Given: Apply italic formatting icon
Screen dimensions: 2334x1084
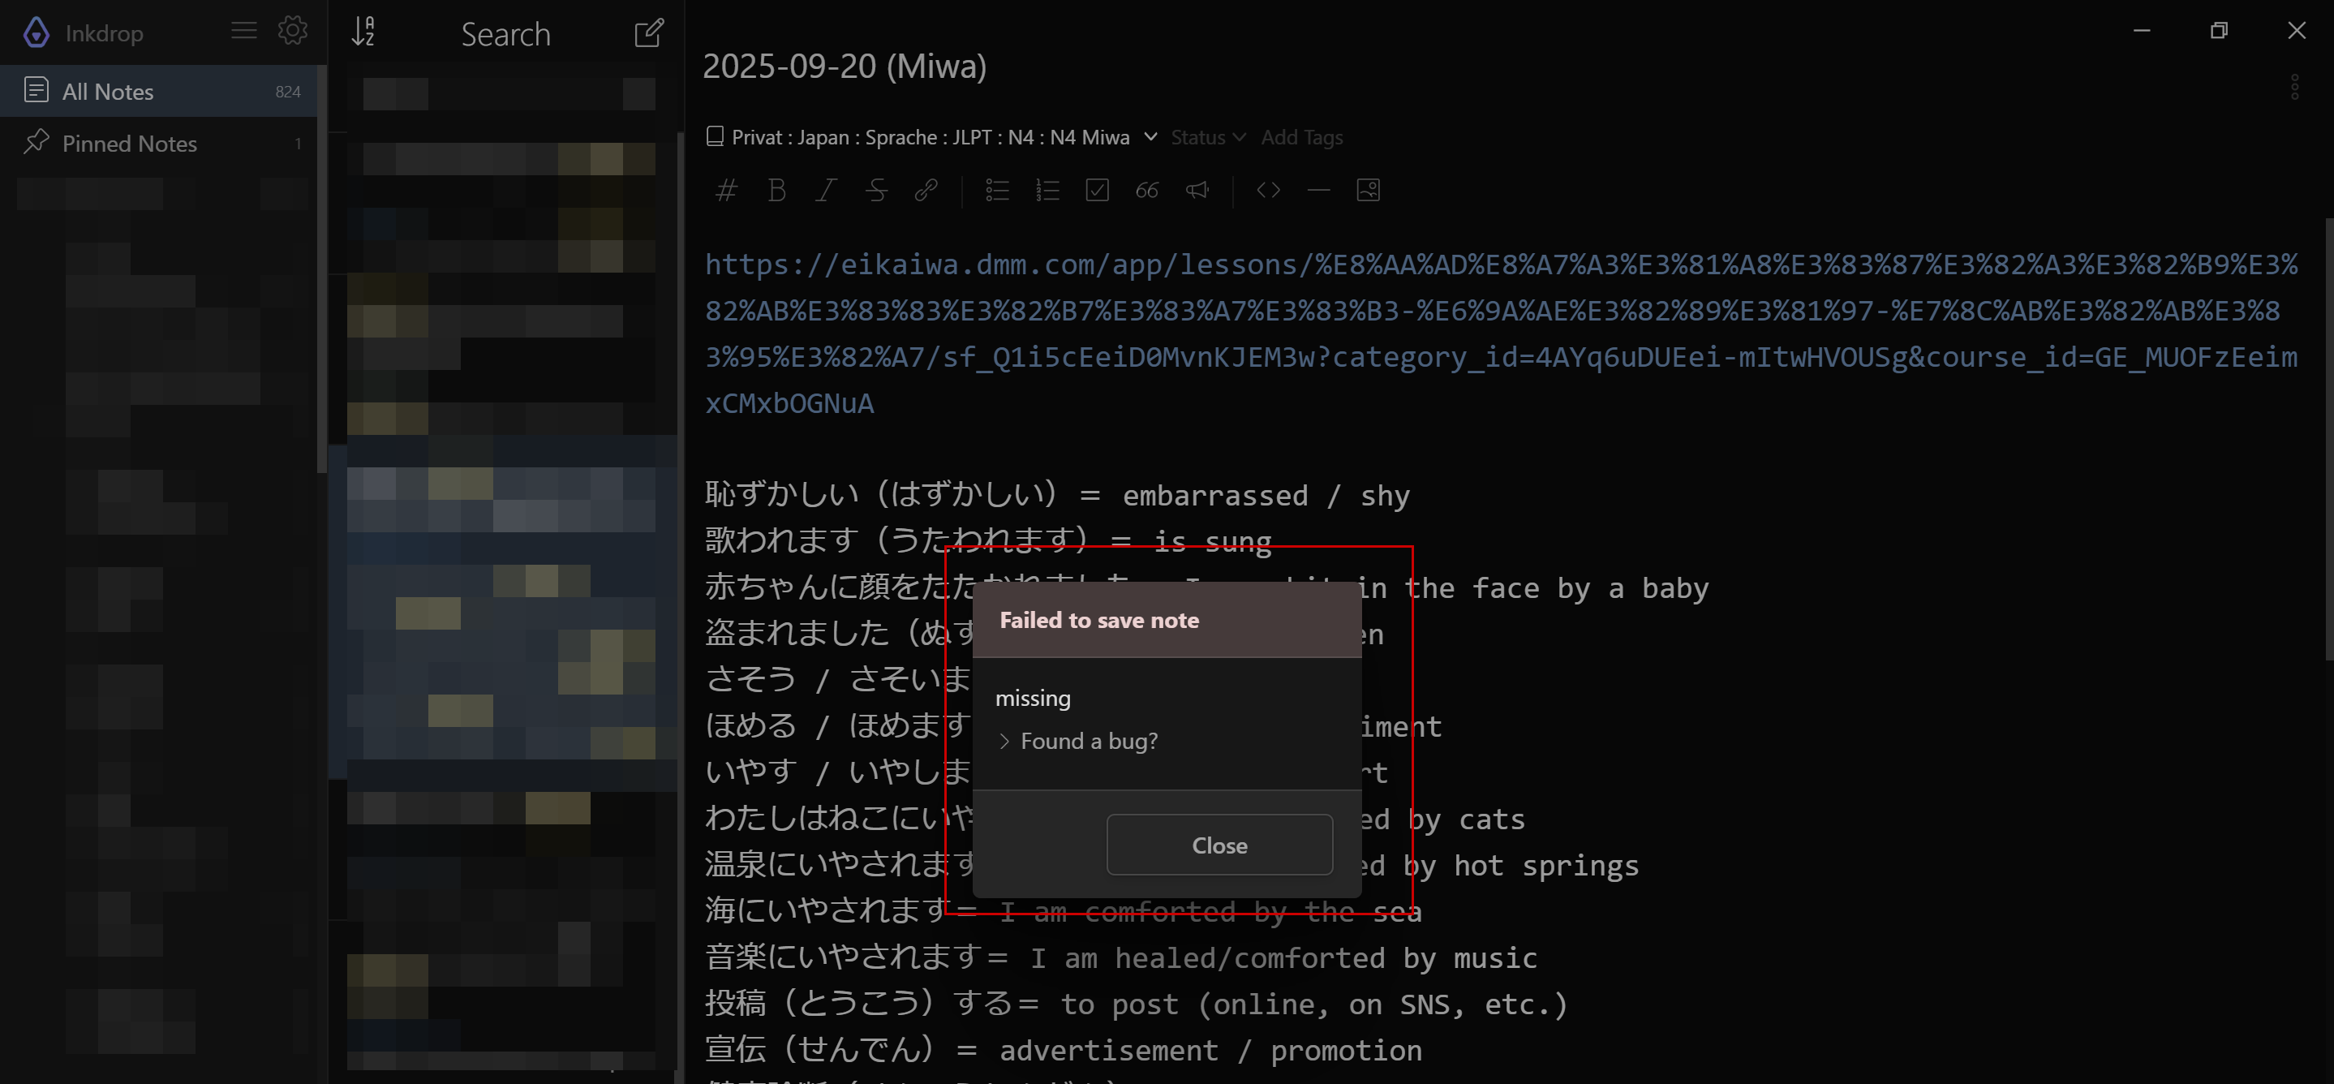Looking at the screenshot, I should [825, 191].
